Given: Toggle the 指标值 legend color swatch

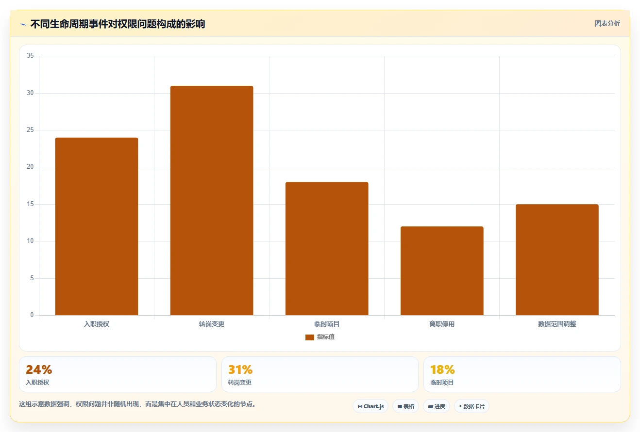Looking at the screenshot, I should click(310, 337).
